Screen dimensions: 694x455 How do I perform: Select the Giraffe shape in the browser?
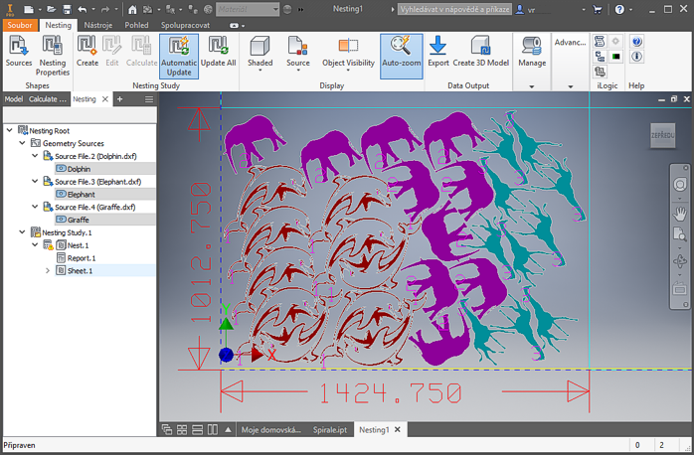coord(80,220)
